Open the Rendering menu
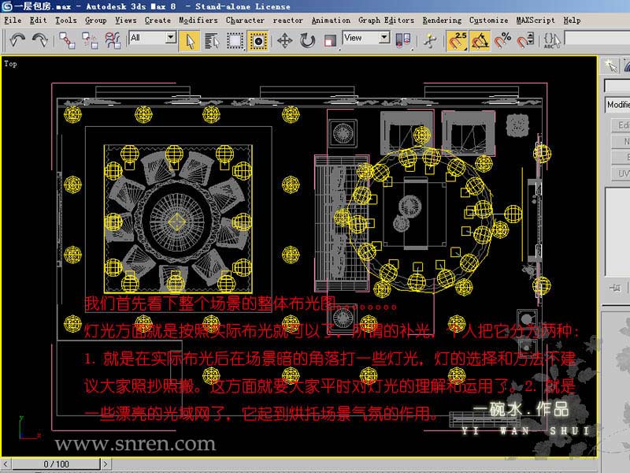 pyautogui.click(x=442, y=20)
